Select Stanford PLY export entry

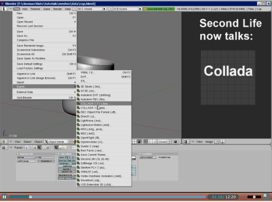(104, 168)
